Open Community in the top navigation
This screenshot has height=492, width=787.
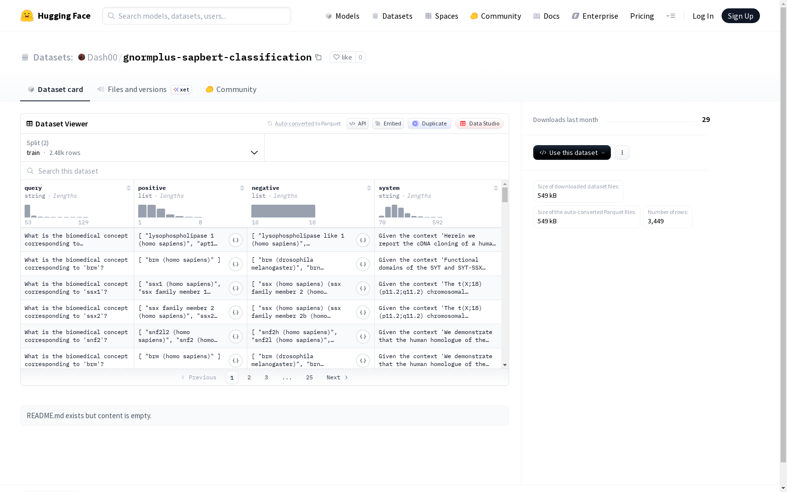pos(496,16)
